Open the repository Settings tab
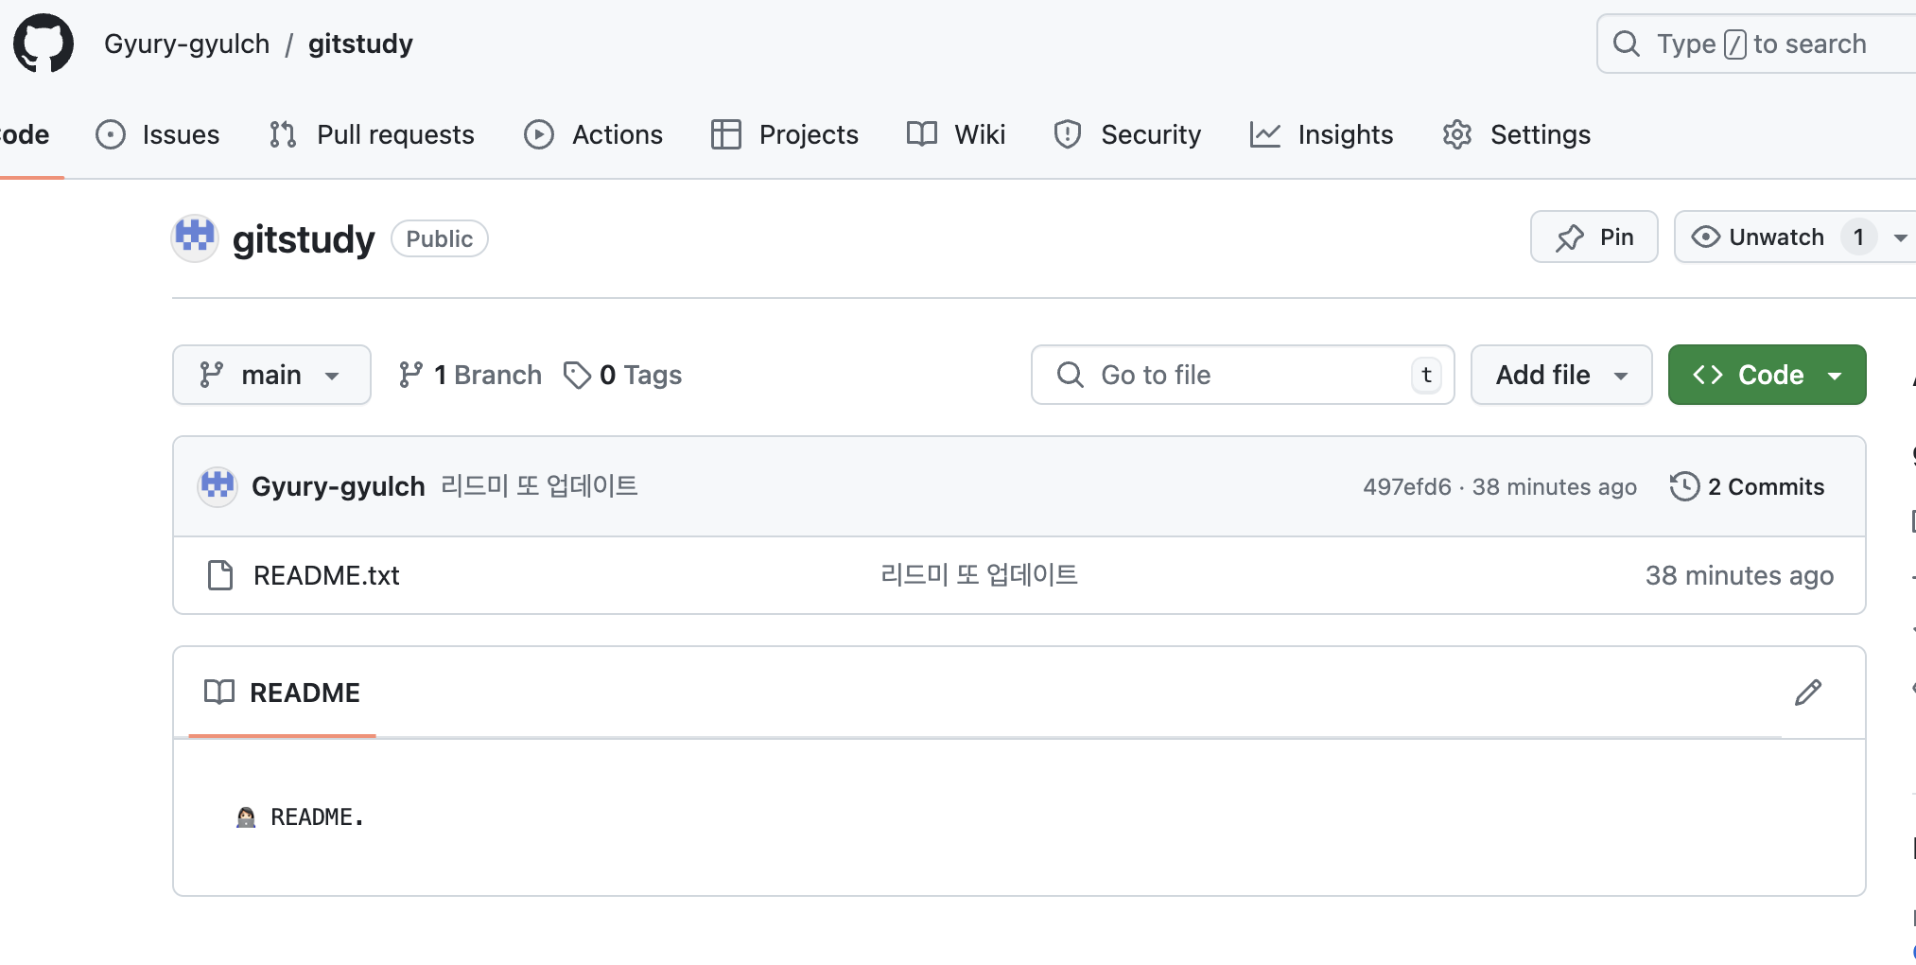Screen dimensions: 1916x965 [1517, 134]
